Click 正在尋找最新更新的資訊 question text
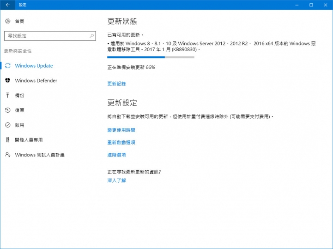333x249 pixels. [134, 172]
